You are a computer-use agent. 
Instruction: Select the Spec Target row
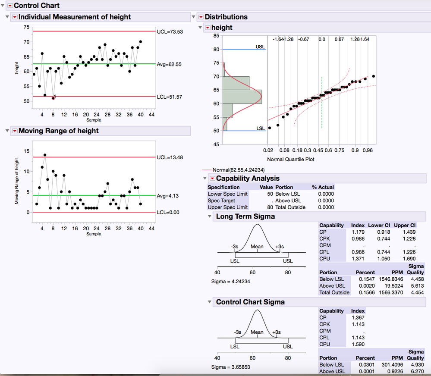[x=271, y=201]
